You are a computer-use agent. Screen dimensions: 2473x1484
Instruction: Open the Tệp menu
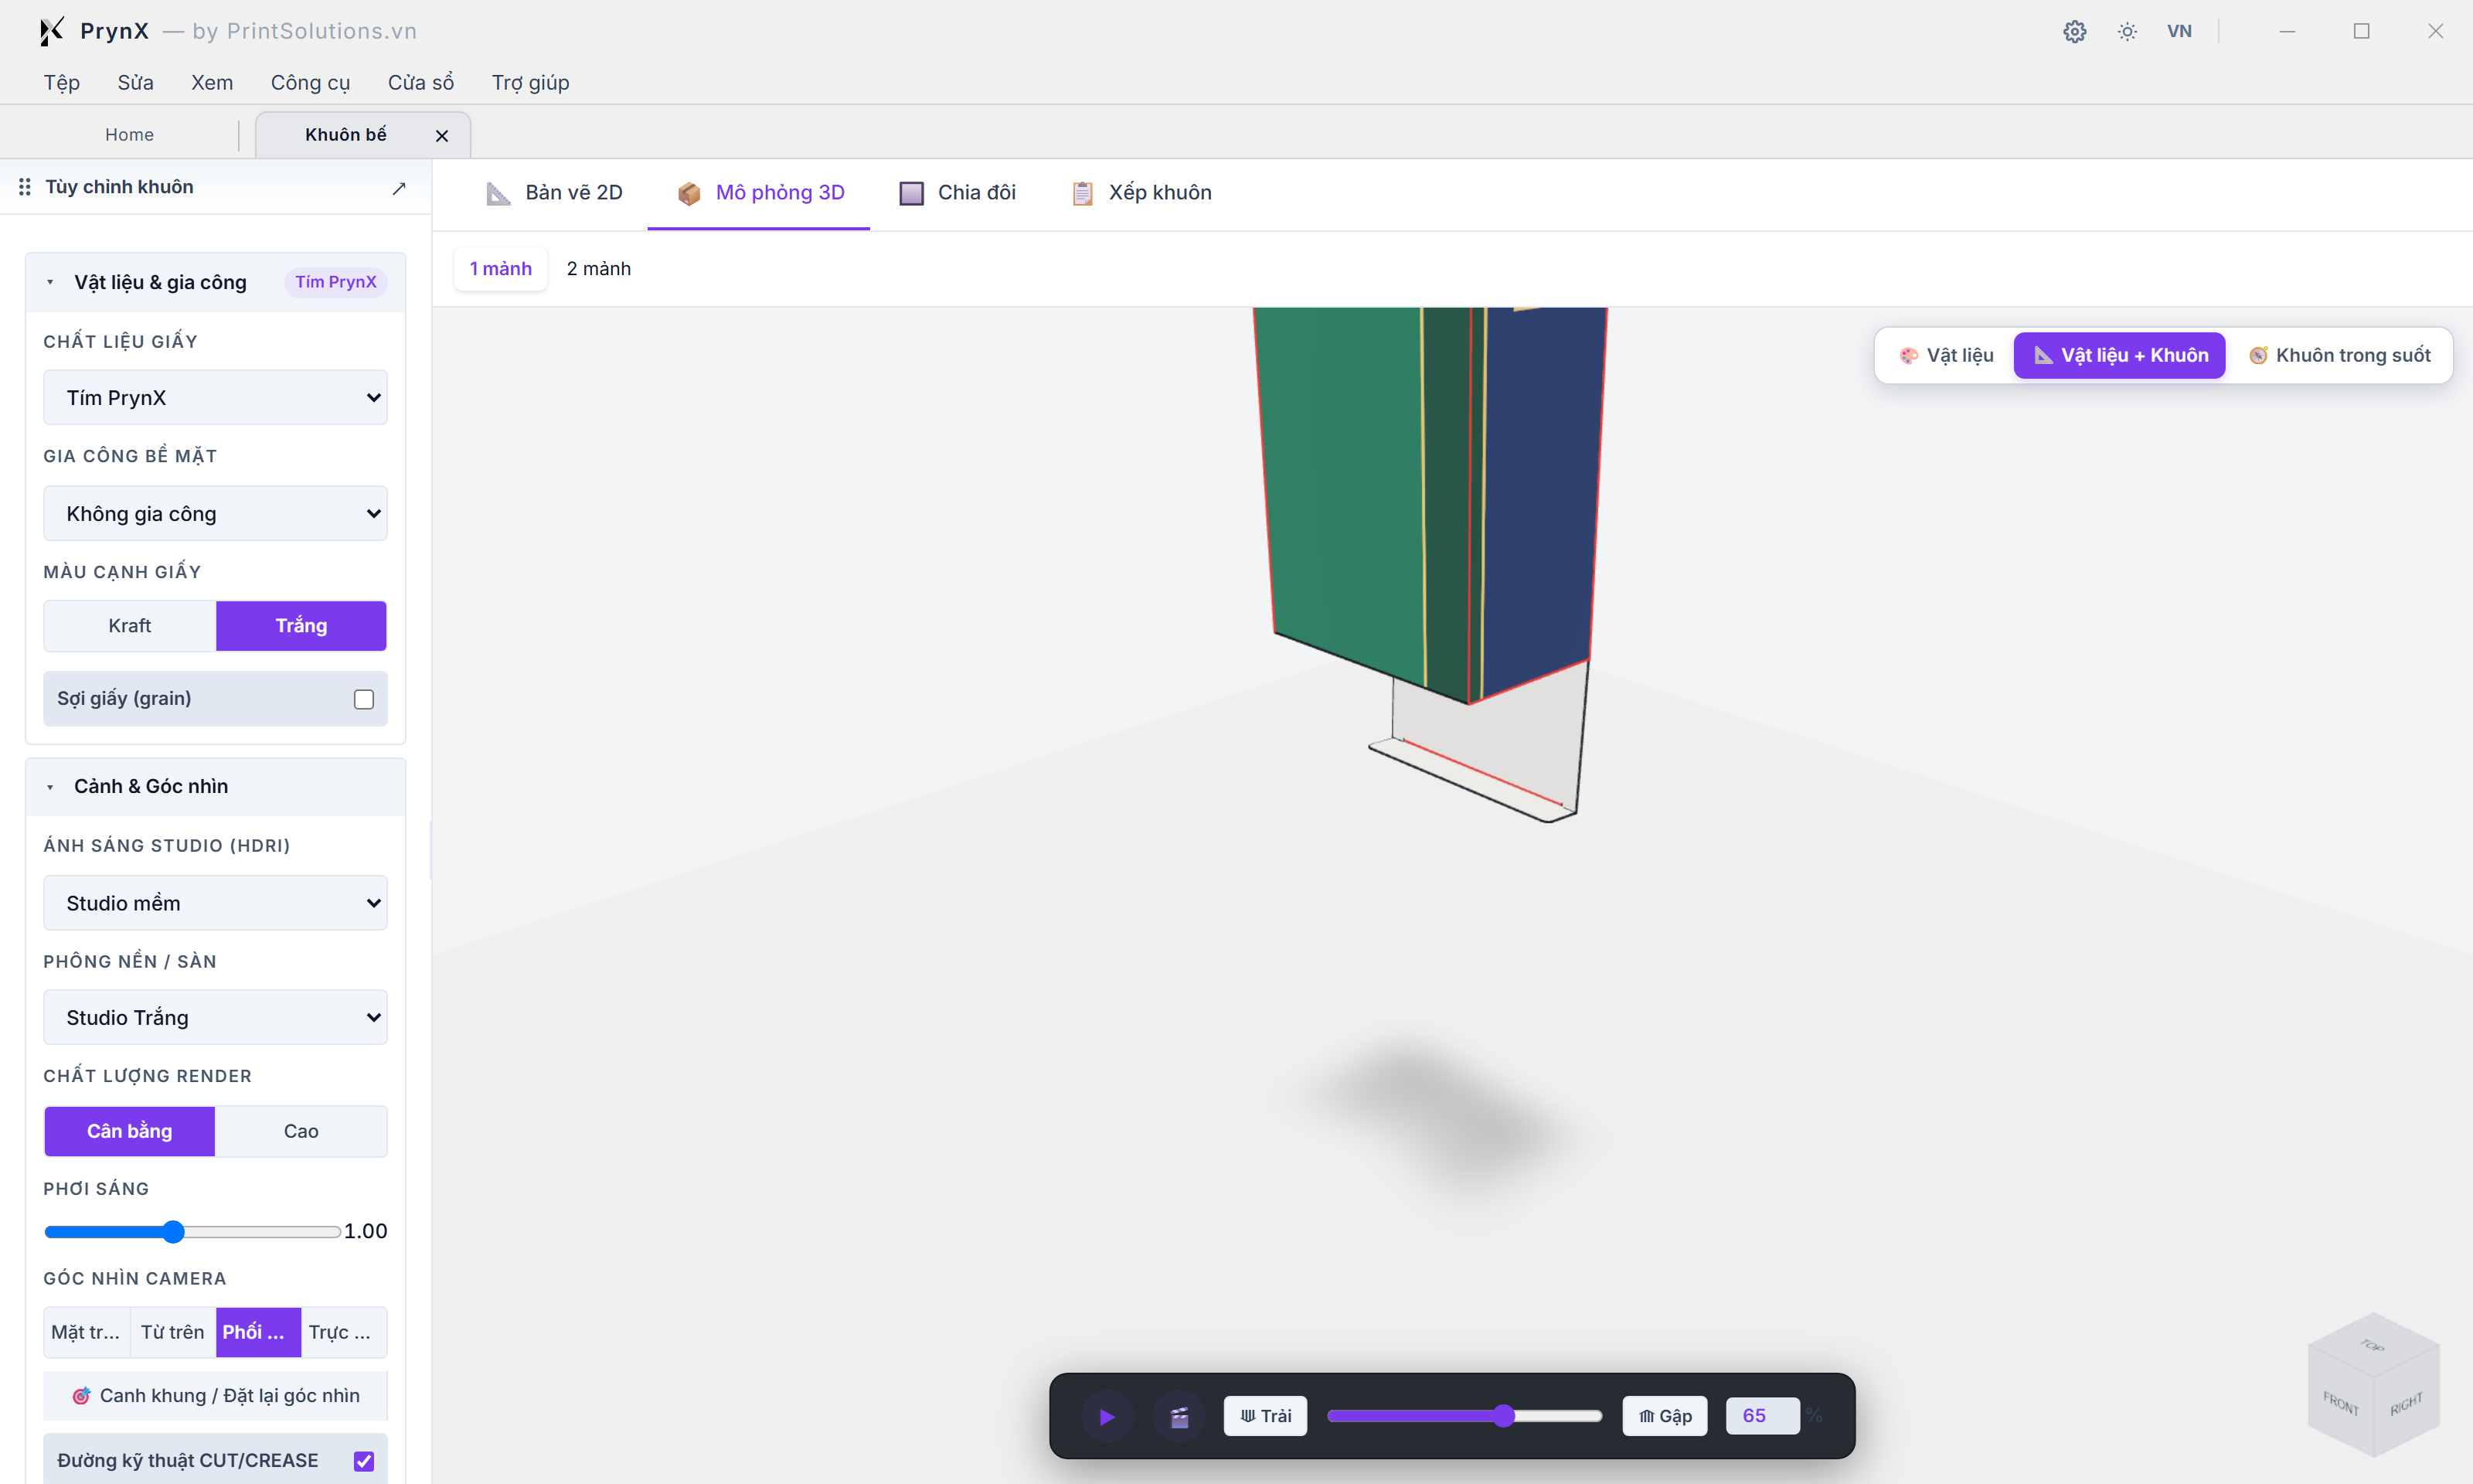(x=61, y=83)
